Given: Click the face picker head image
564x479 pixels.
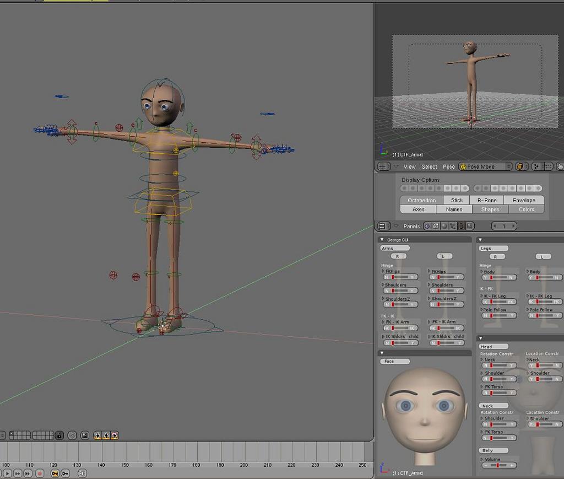Looking at the screenshot, I should tap(425, 416).
